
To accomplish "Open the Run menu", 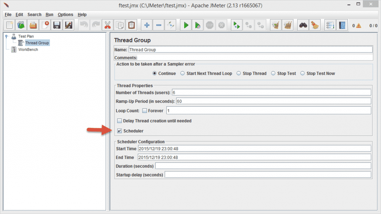I will [49, 14].
